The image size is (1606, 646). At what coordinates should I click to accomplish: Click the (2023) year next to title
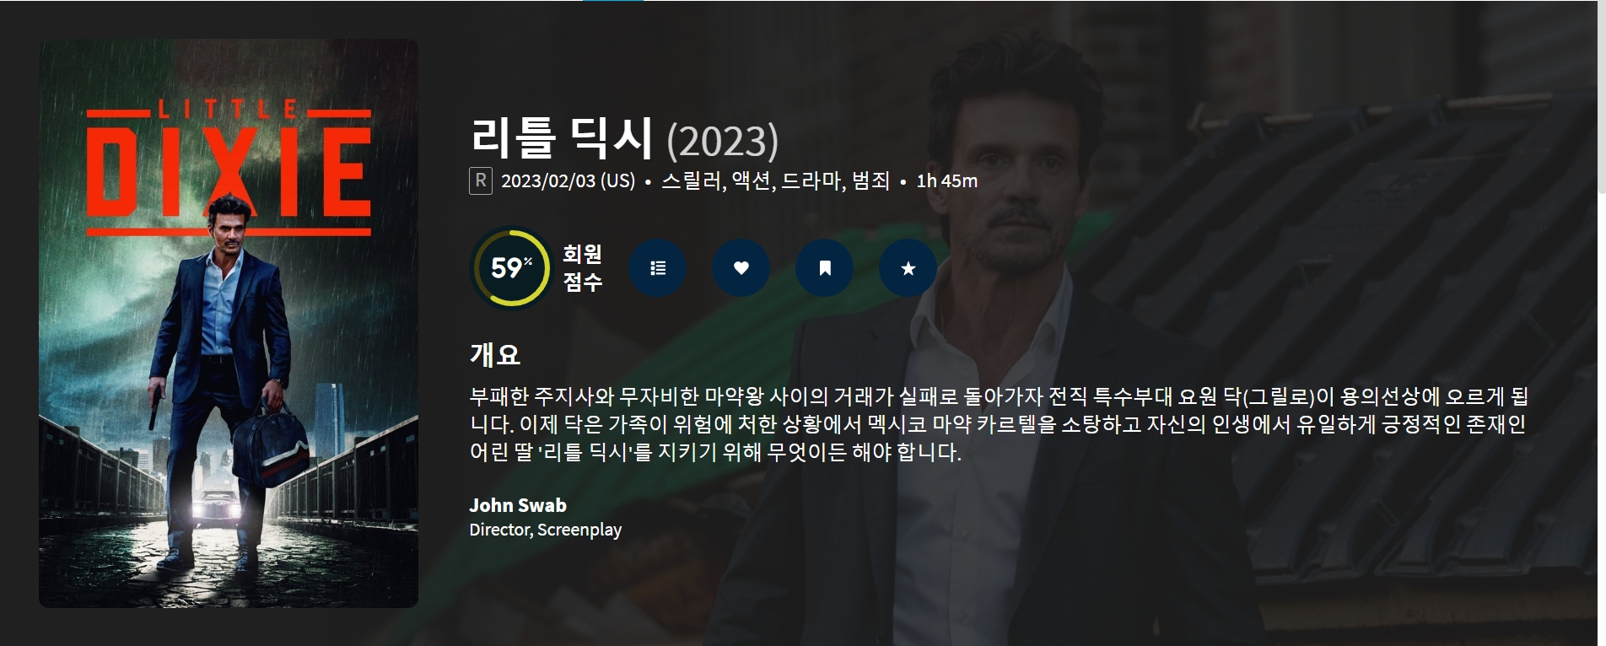pyautogui.click(x=722, y=141)
